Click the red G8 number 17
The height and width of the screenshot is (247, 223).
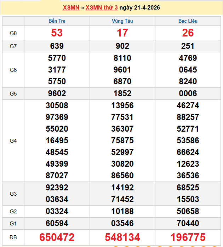[122, 33]
